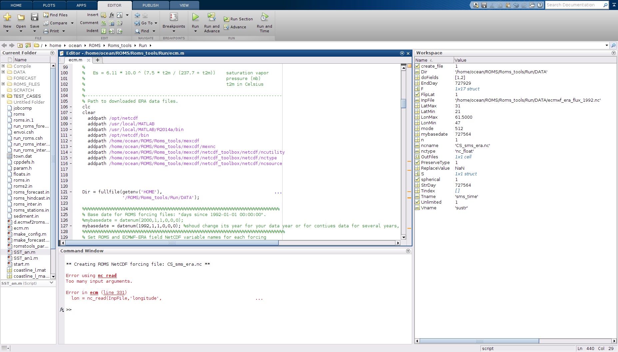618x352 pixels.
Task: Switch to the PUBLISH tab
Action: tap(151, 5)
